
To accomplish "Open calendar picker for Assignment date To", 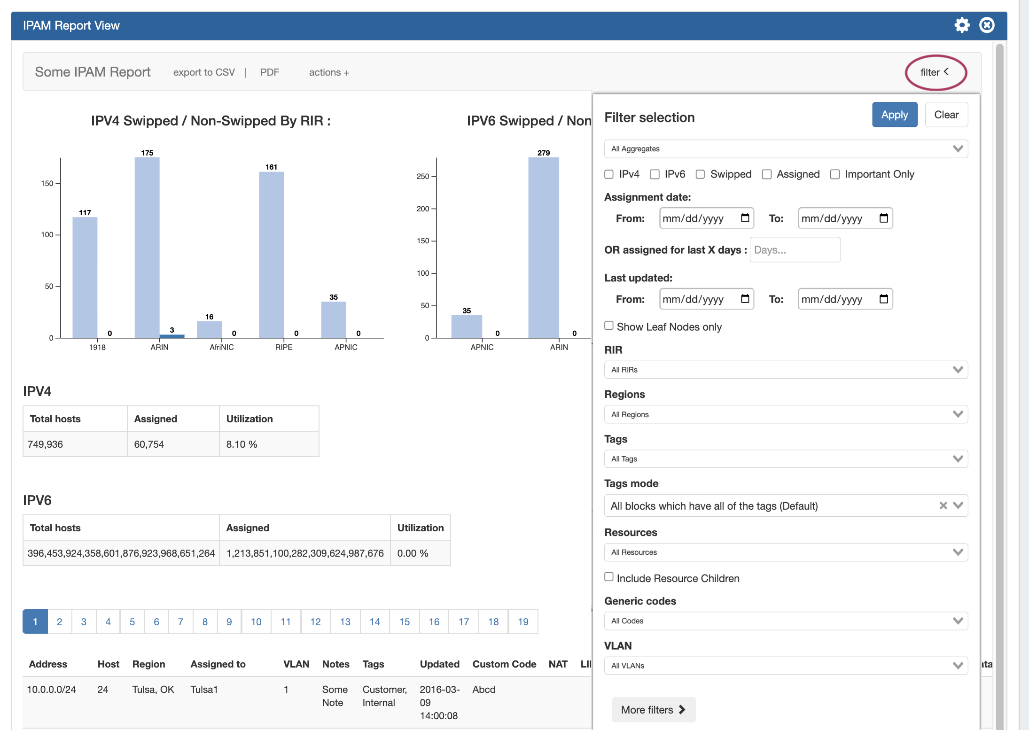I will [x=883, y=218].
